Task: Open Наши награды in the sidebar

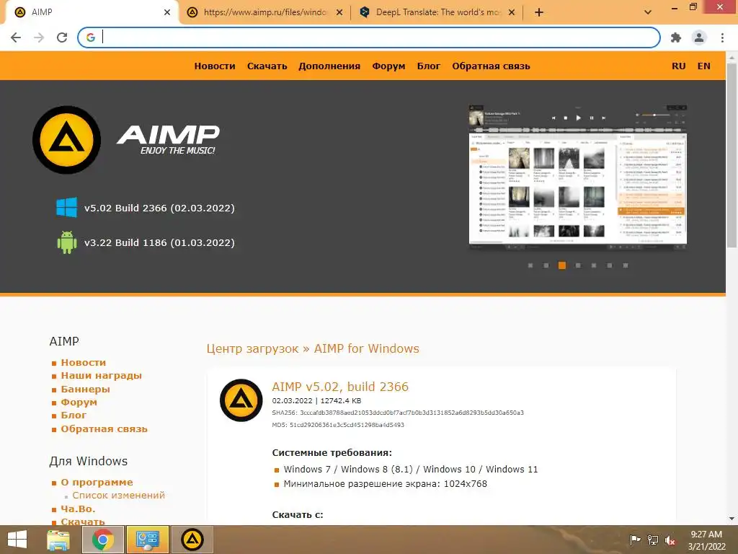Action: [x=101, y=376]
